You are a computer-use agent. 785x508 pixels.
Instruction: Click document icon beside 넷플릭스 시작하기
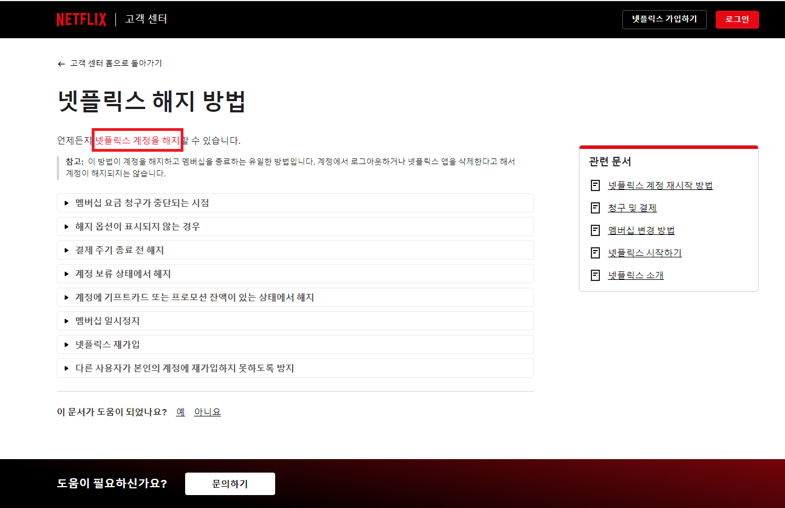(x=595, y=253)
